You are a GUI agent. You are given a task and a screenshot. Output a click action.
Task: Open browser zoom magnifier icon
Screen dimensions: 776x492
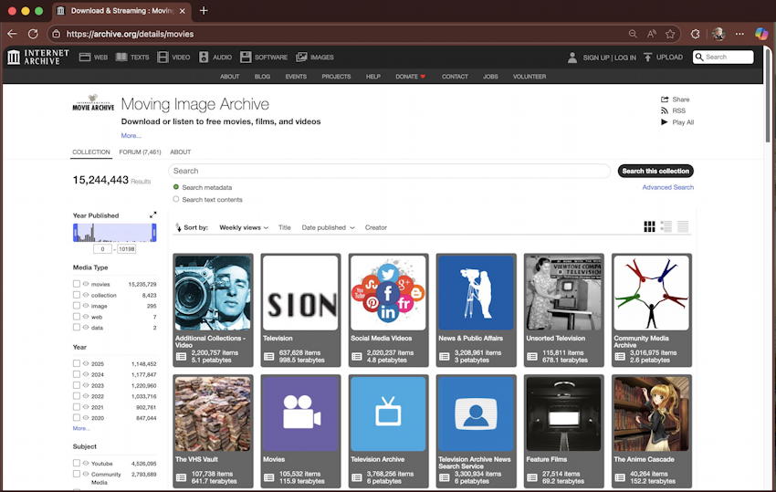(x=633, y=34)
